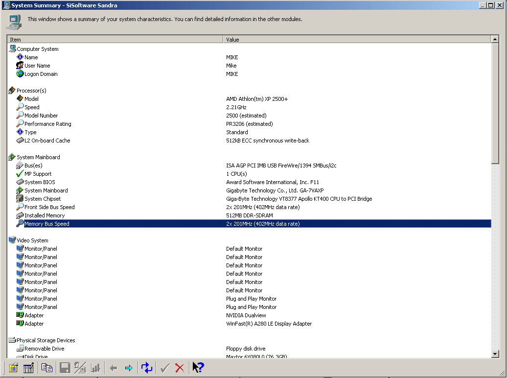Click the Floppy disk drive value
Image resolution: width=507 pixels, height=378 pixels.
point(245,349)
